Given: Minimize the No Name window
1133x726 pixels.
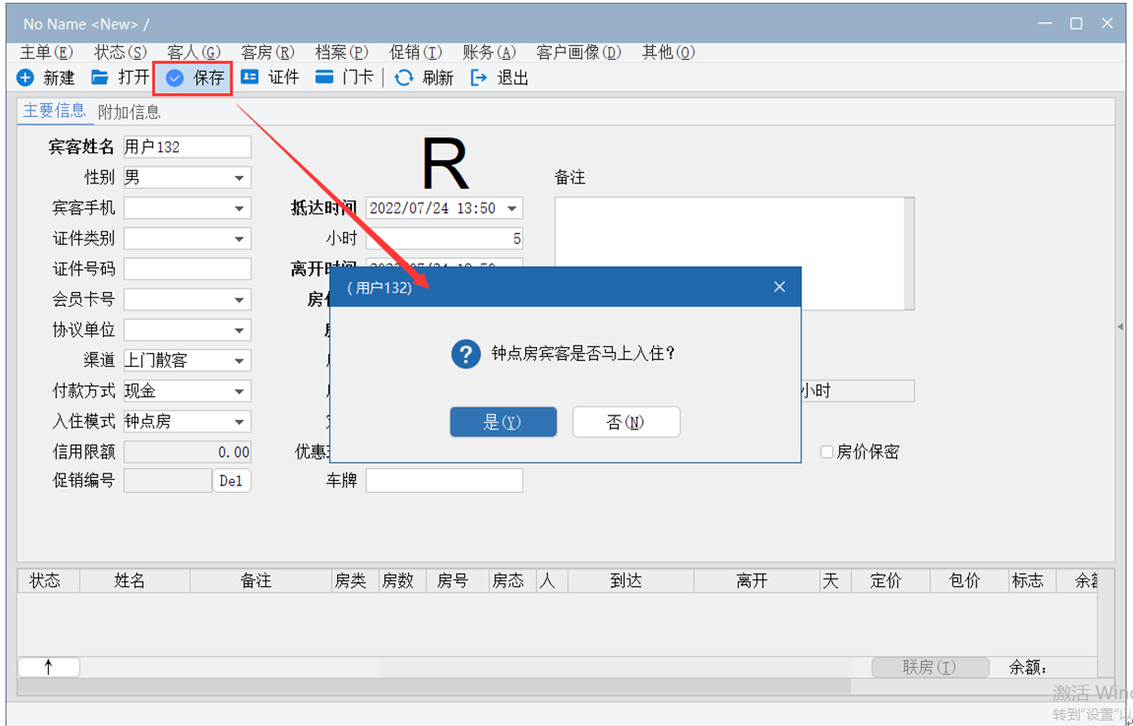Looking at the screenshot, I should pos(1043,24).
